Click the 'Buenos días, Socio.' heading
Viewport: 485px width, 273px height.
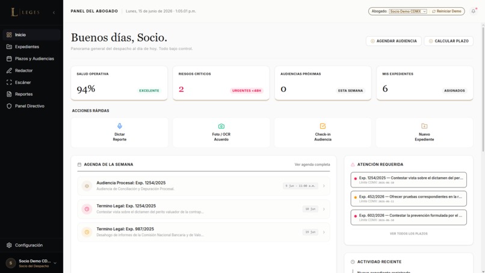(119, 37)
